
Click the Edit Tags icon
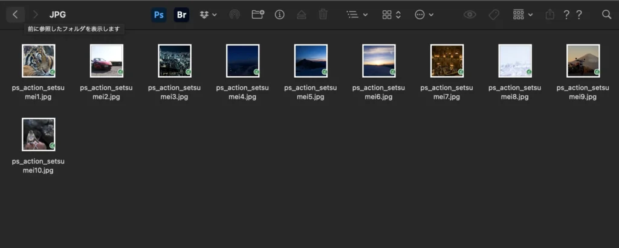[x=494, y=14]
